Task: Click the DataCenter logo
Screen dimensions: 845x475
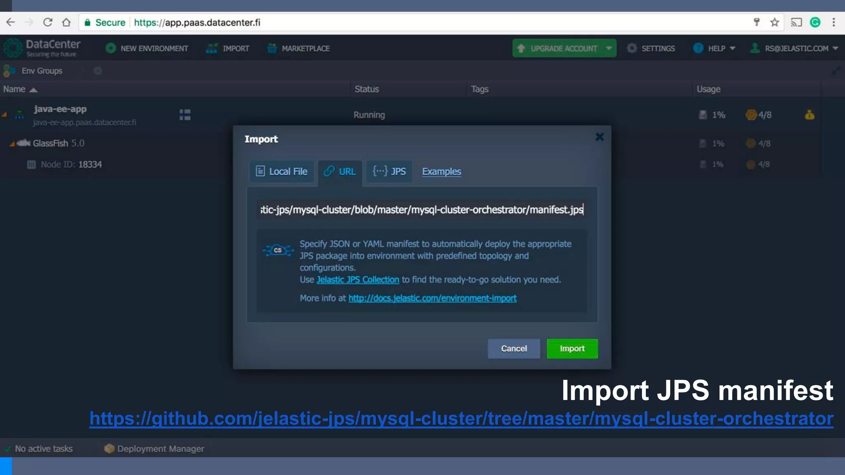Action: click(x=41, y=48)
